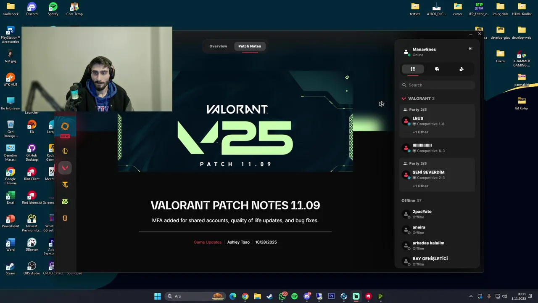Select friend SENİ SEVERDİM
This screenshot has width=538, height=303.
click(x=437, y=175)
